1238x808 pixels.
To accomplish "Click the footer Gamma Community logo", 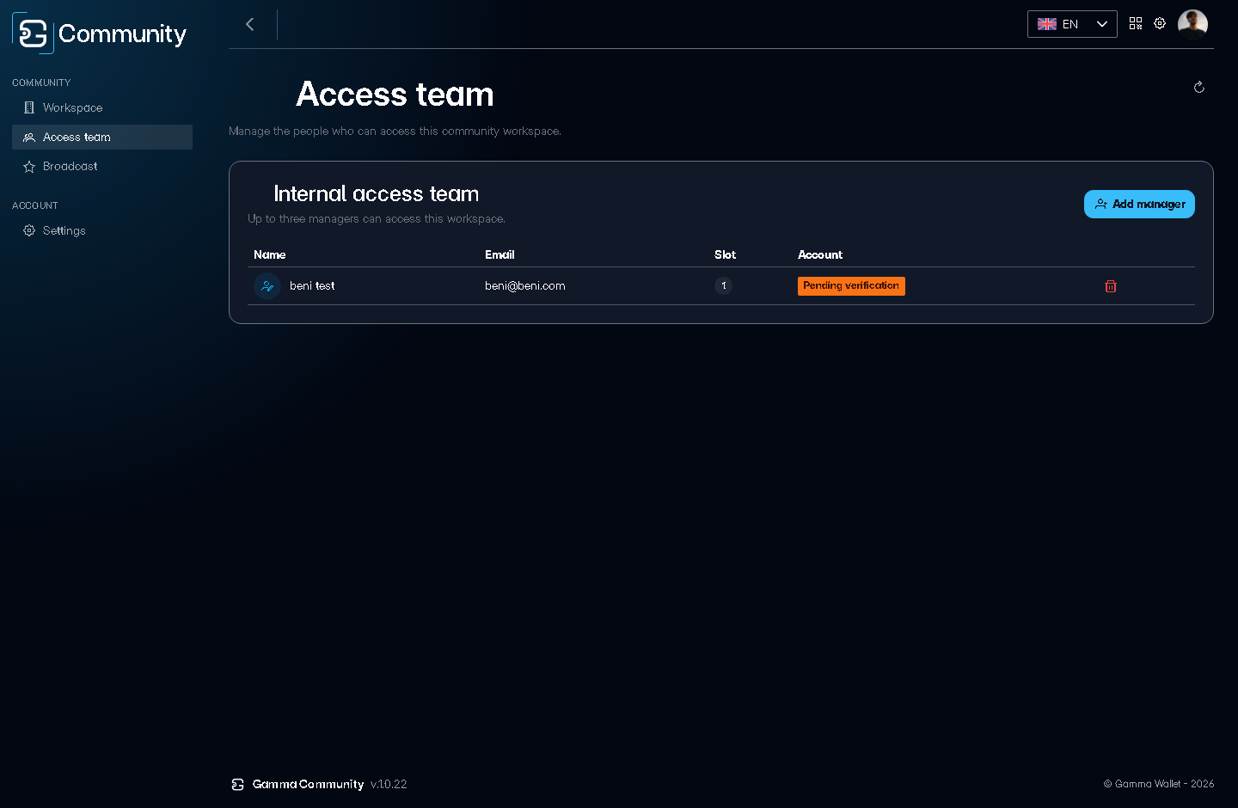I will pyautogui.click(x=238, y=784).
